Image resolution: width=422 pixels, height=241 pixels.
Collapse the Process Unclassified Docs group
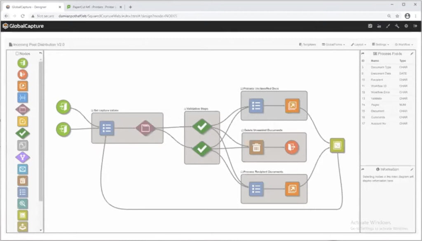[241, 88]
